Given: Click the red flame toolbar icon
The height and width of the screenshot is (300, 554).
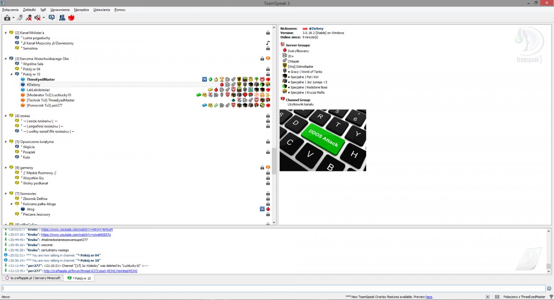Looking at the screenshot, I should coord(71,18).
